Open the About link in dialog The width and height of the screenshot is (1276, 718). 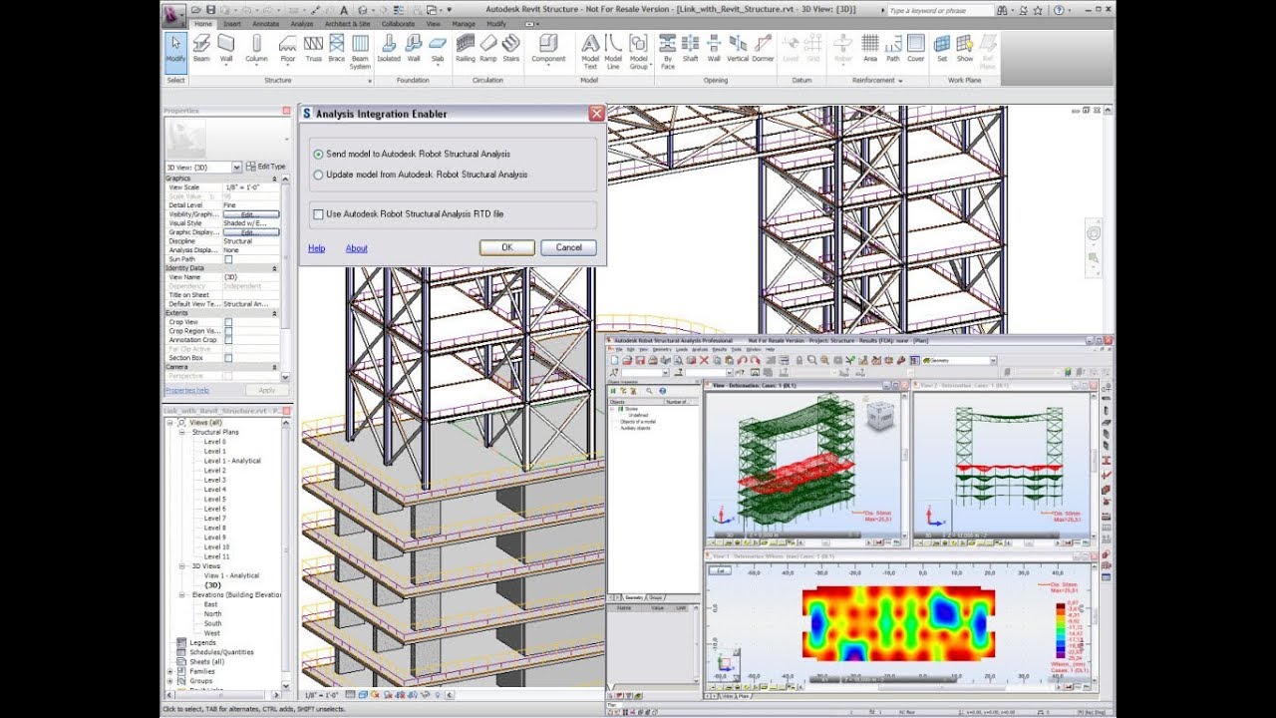point(356,248)
